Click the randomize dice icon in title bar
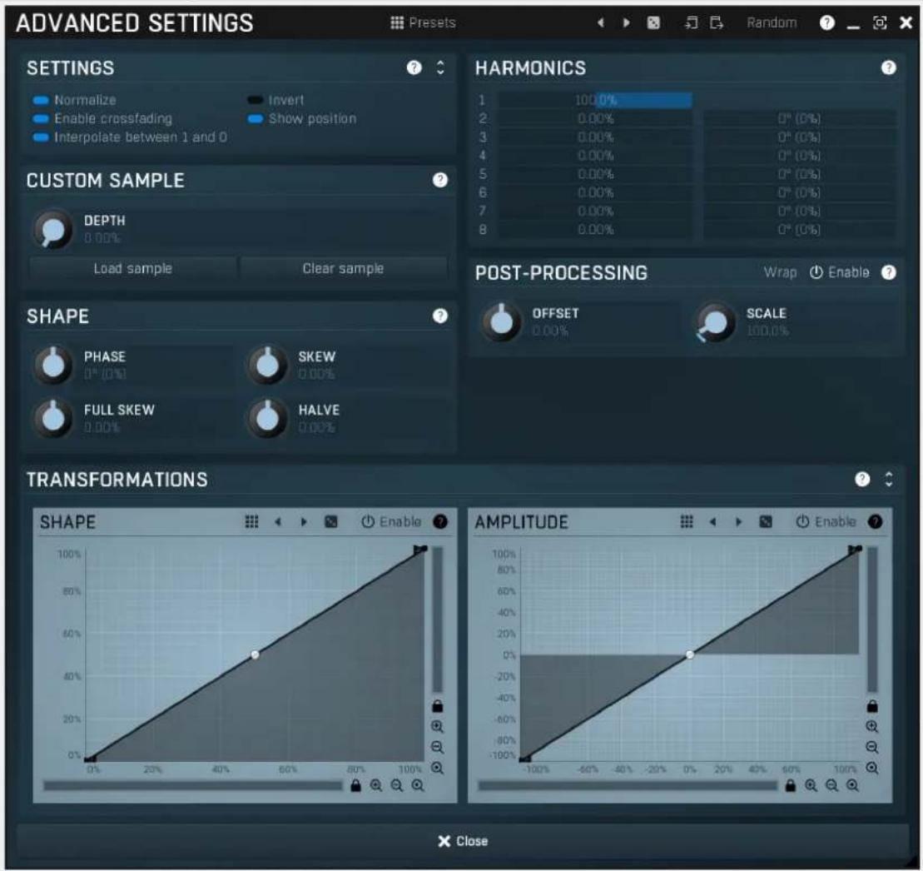The image size is (923, 871). (x=653, y=22)
